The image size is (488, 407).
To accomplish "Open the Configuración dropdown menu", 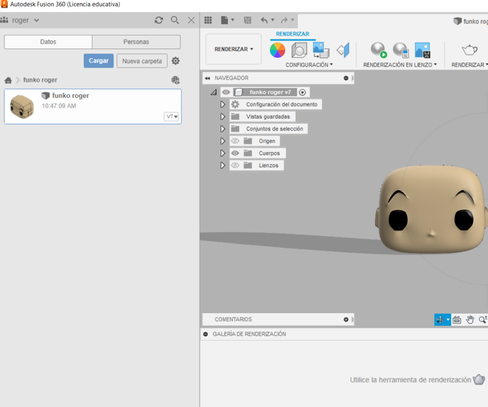I will (309, 65).
